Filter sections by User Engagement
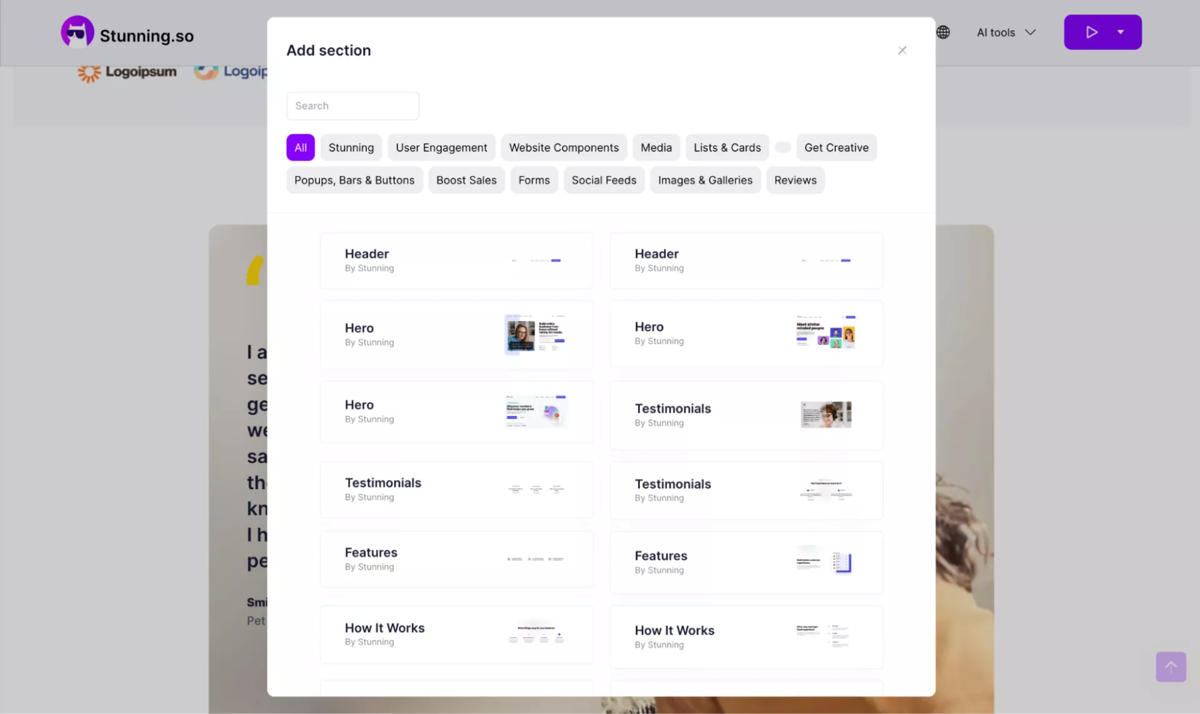 pos(441,148)
